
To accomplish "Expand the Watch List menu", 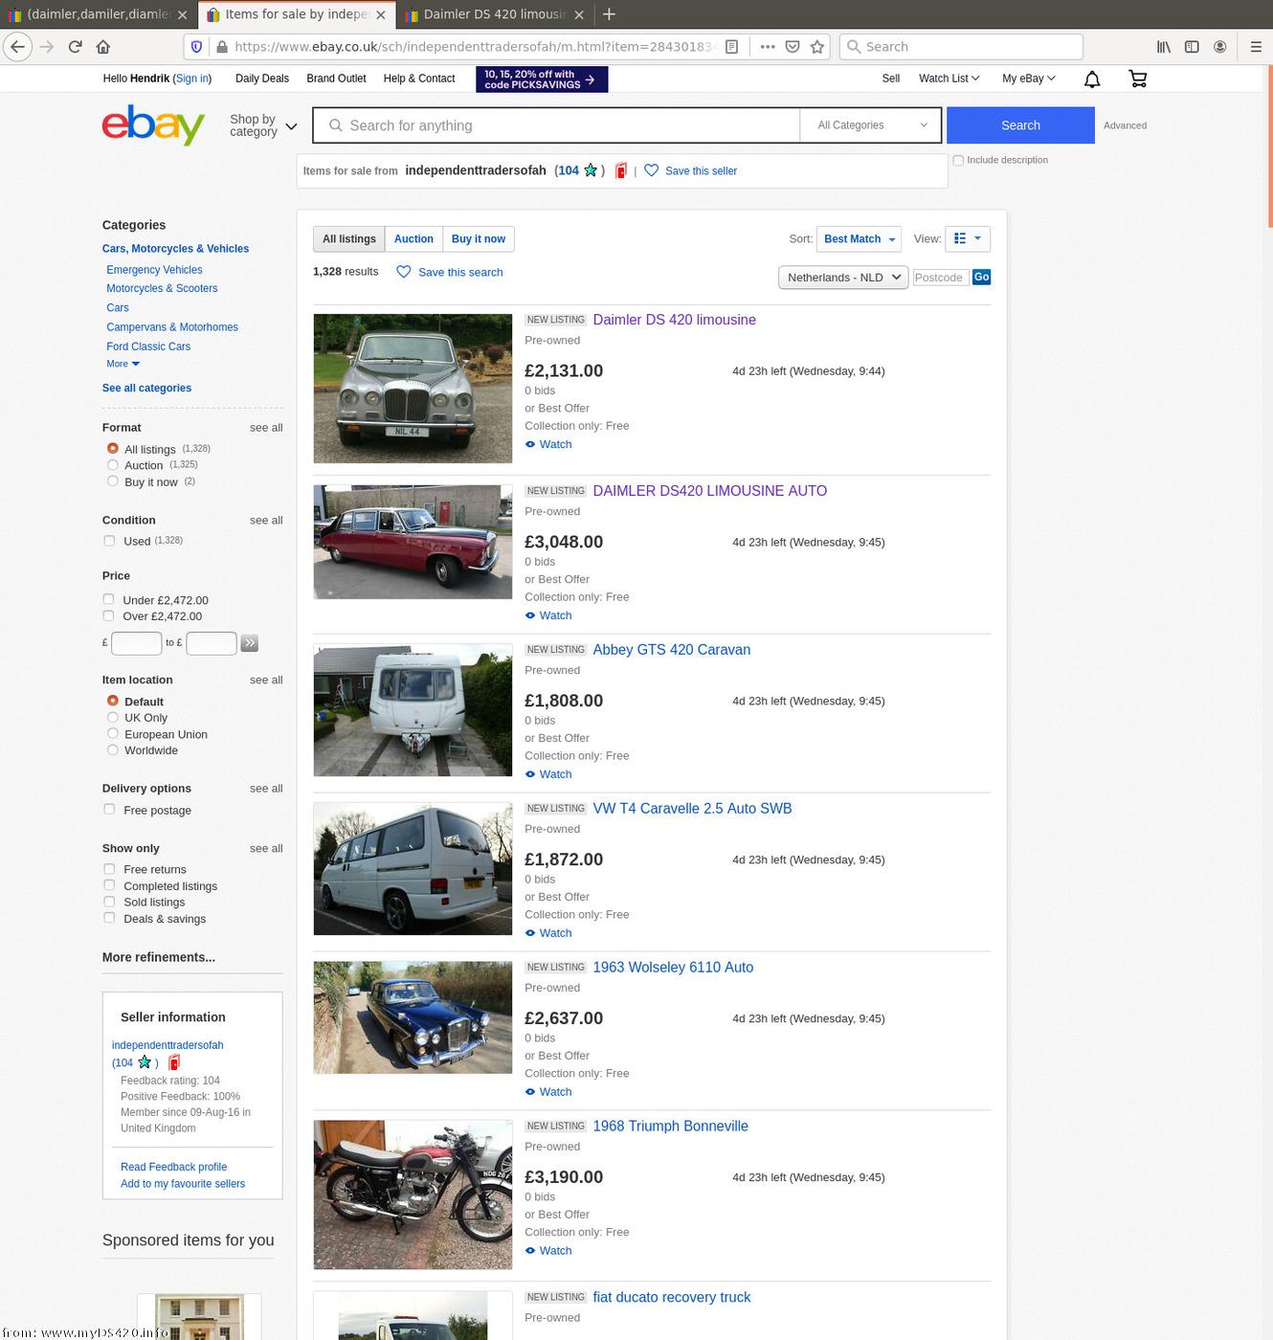I will pyautogui.click(x=949, y=78).
